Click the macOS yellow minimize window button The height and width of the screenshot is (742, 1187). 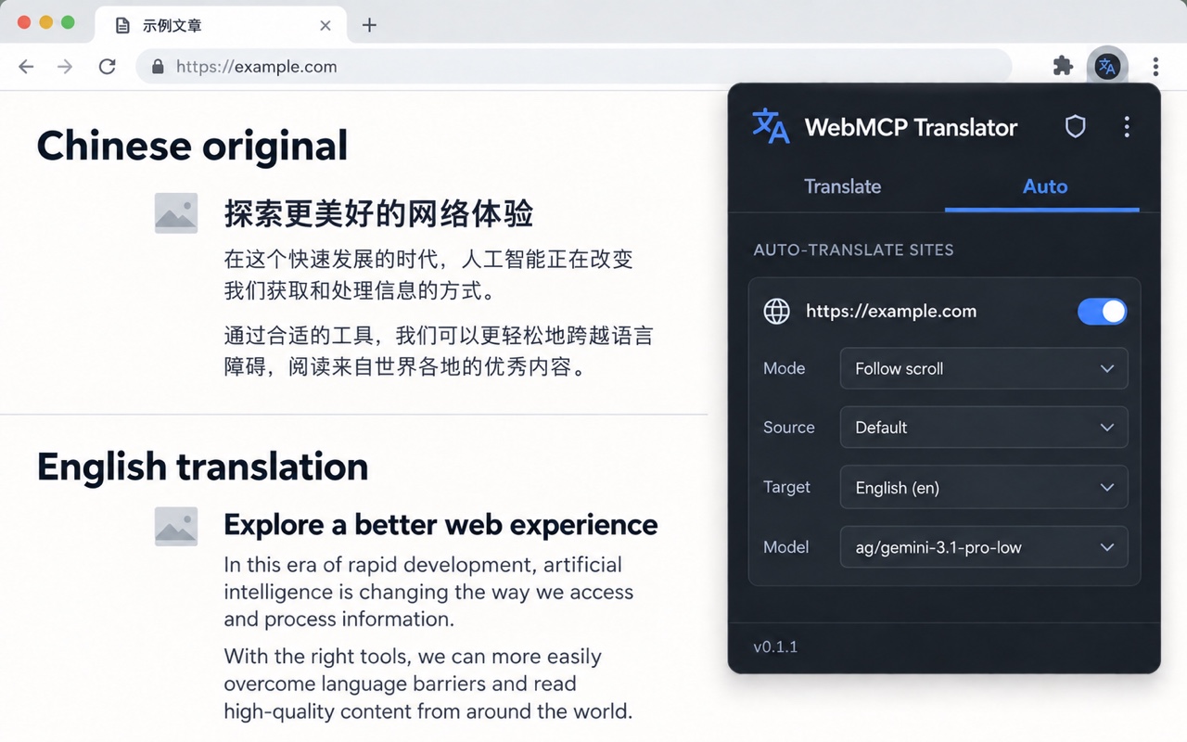(45, 22)
